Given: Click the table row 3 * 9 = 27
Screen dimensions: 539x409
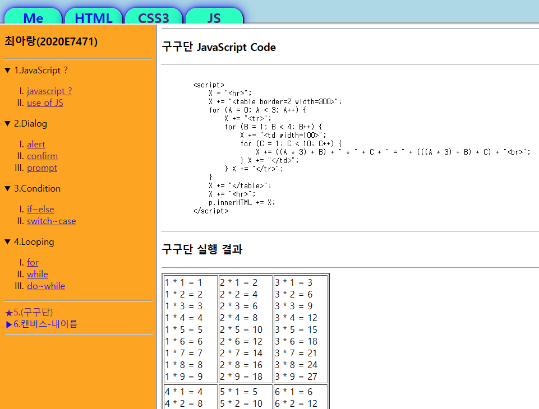Looking at the screenshot, I should (x=296, y=377).
